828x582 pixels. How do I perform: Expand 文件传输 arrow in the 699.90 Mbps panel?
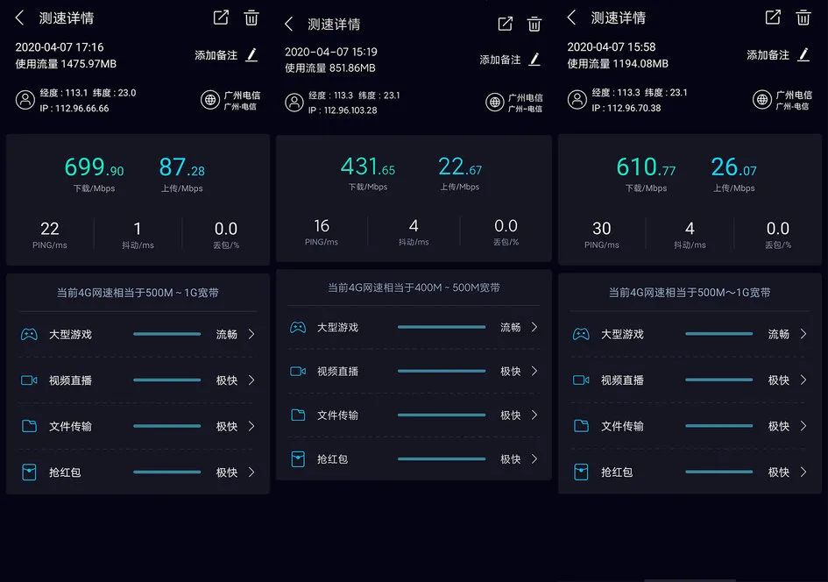[x=251, y=426]
